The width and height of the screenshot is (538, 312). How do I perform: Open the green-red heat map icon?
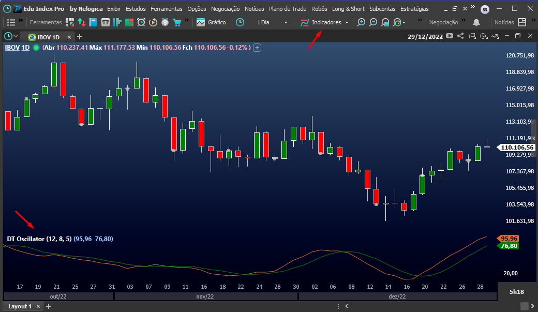(129, 22)
